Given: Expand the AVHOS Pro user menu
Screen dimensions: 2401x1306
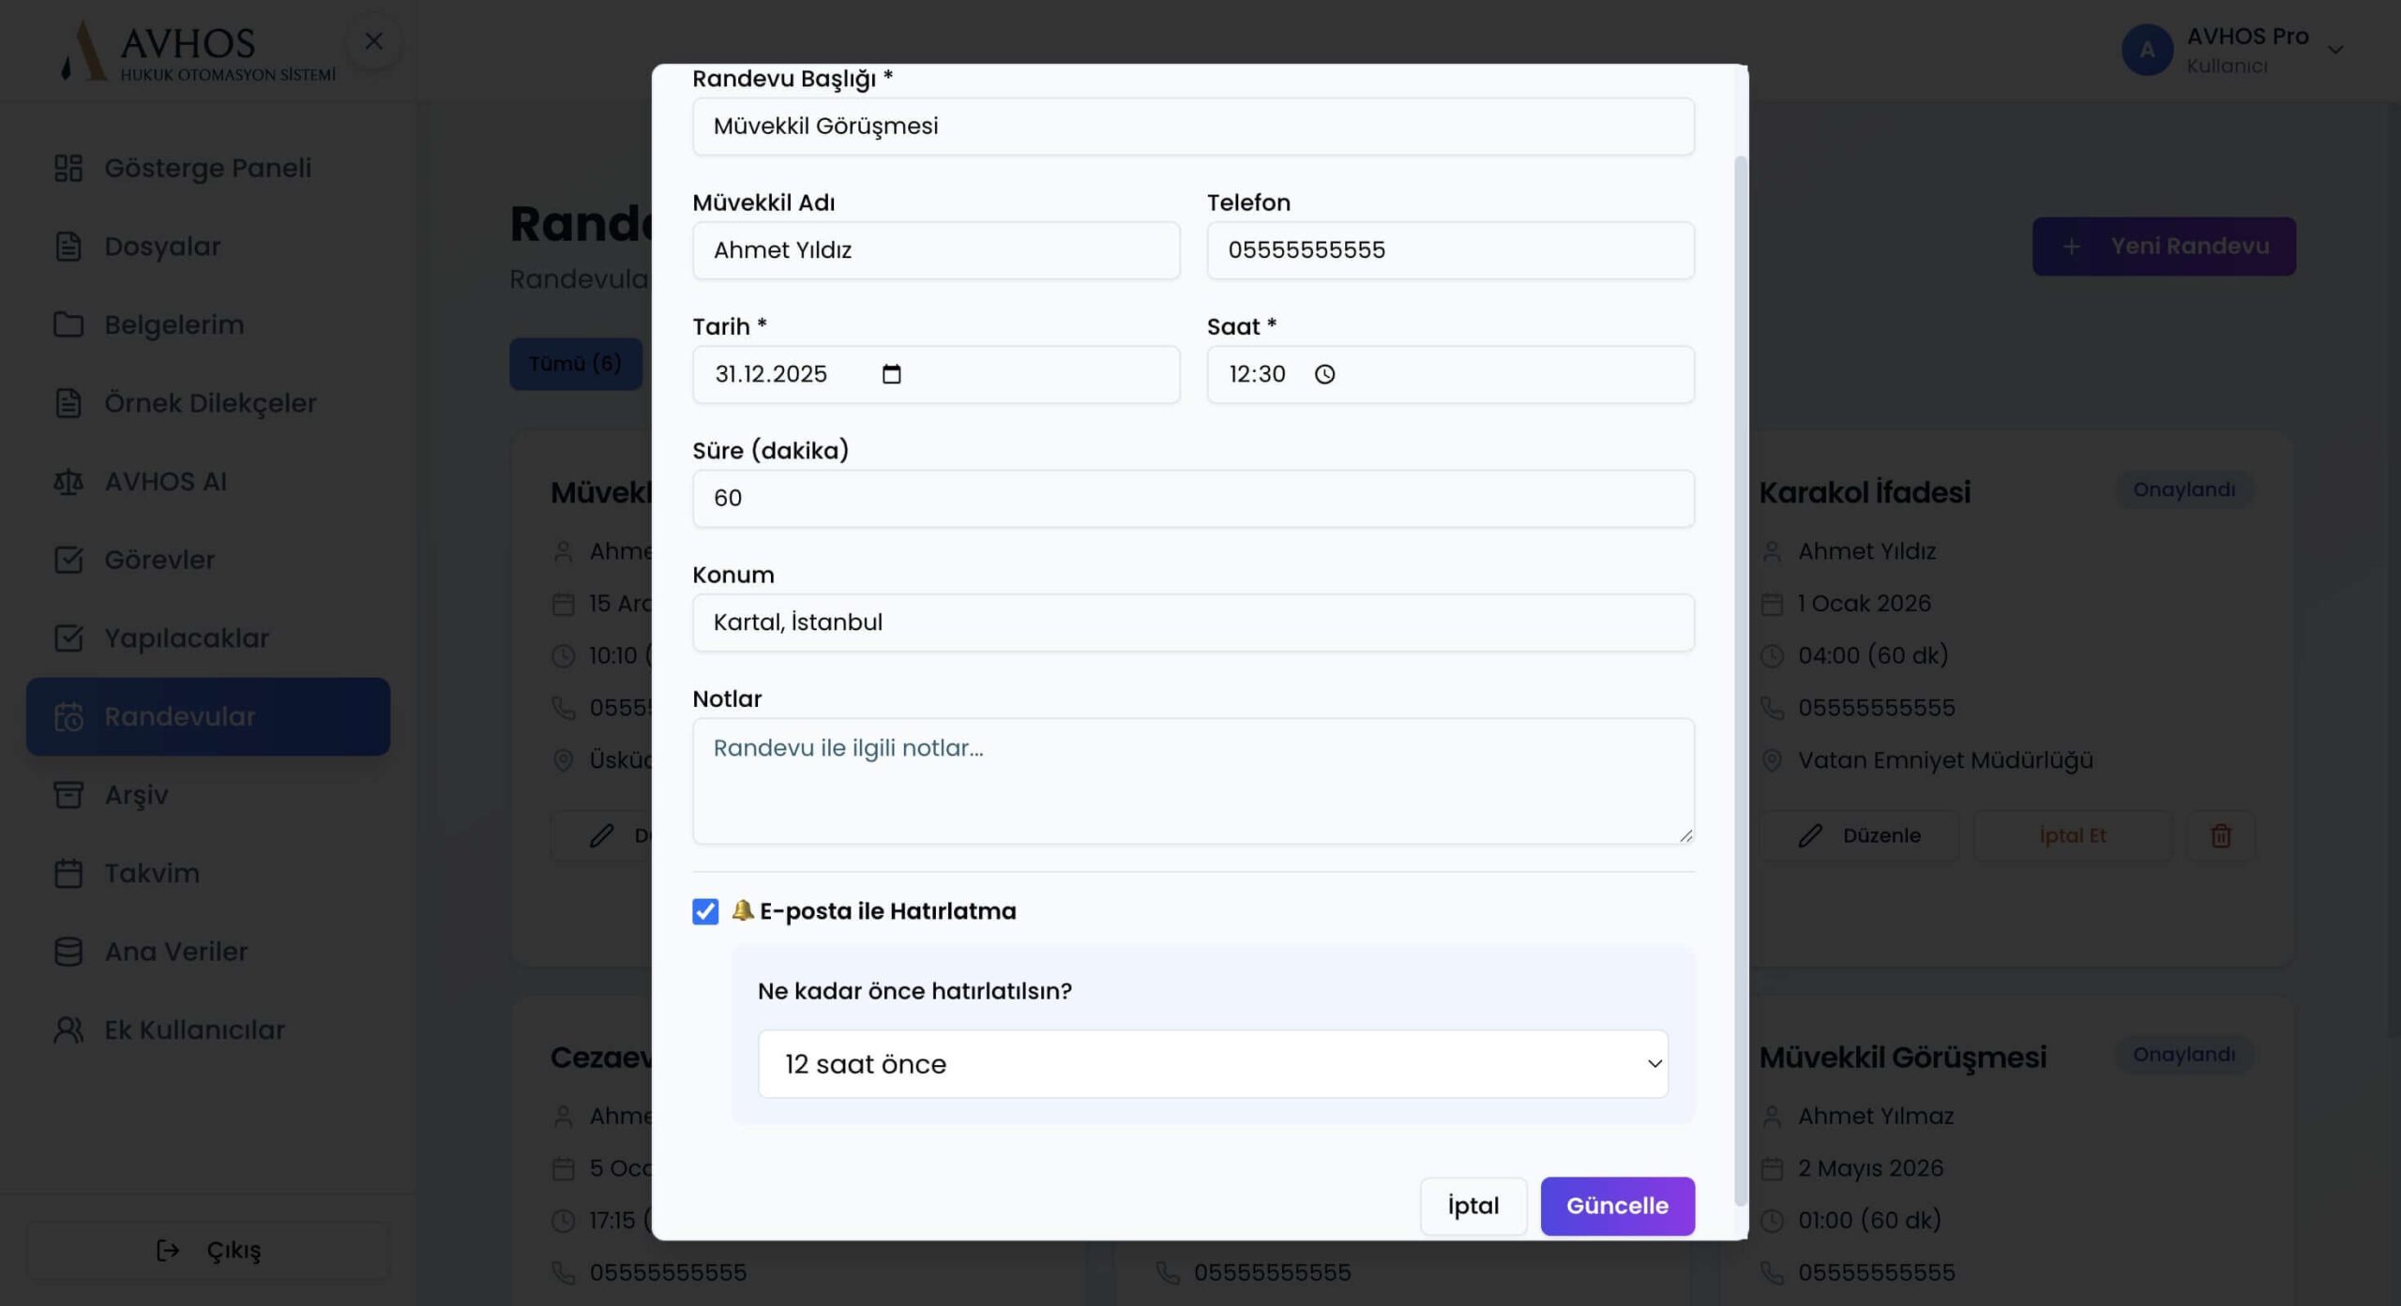Looking at the screenshot, I should (x=2335, y=50).
